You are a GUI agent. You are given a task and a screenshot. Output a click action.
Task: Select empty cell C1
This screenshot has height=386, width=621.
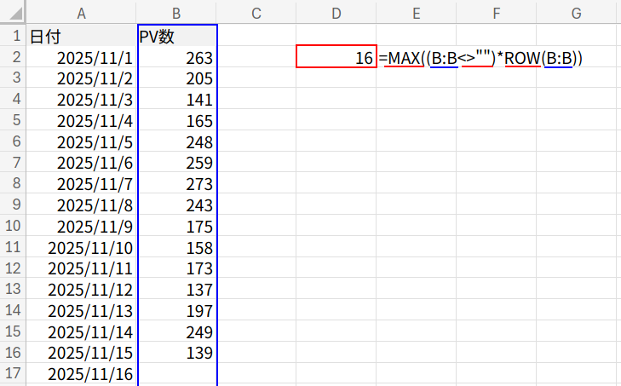tap(256, 37)
